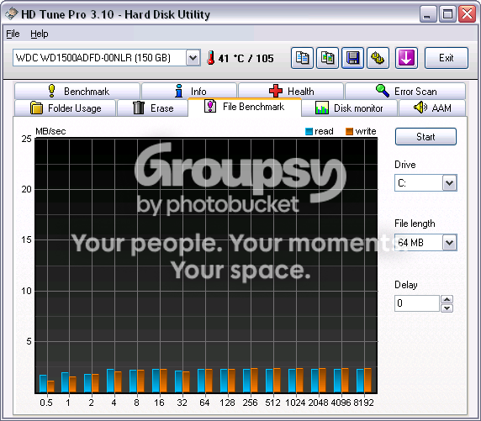This screenshot has width=481, height=421.
Task: Open the Folder Usage tab
Action: click(x=65, y=108)
